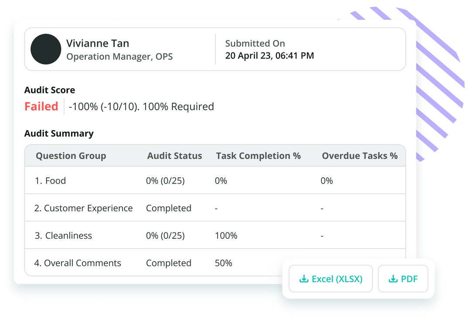Download the report as PDF
The height and width of the screenshot is (321, 471).
(403, 278)
